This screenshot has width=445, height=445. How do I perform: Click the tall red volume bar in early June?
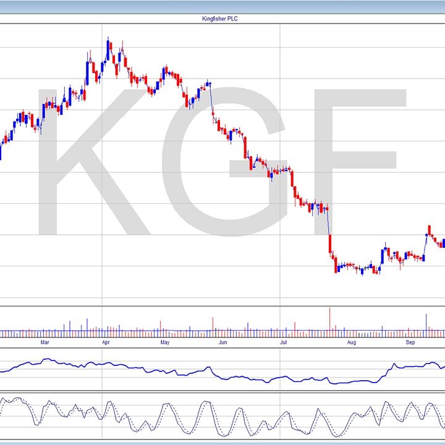click(213, 325)
